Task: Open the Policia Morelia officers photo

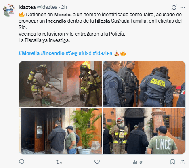Action: pos(144,84)
